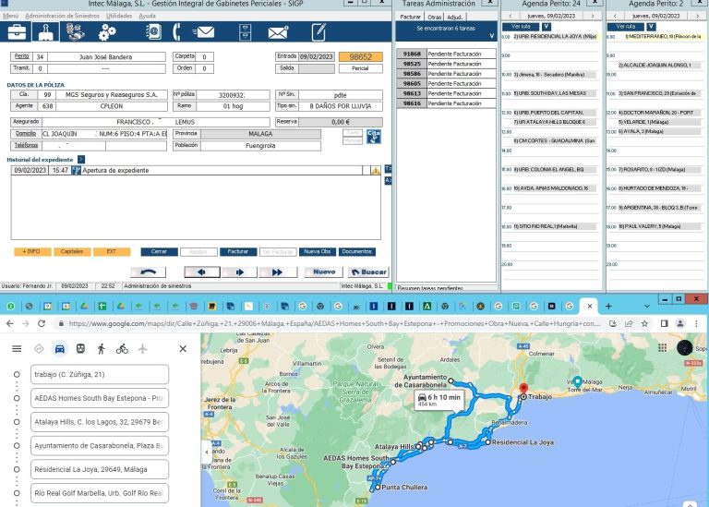Click the orange + INFO button
The width and height of the screenshot is (709, 507).
coord(32,251)
